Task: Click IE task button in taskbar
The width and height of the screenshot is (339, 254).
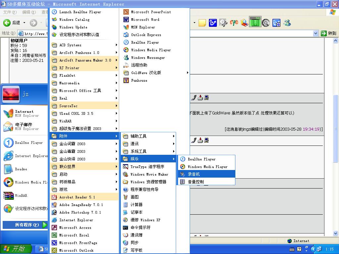Action: pos(41,249)
